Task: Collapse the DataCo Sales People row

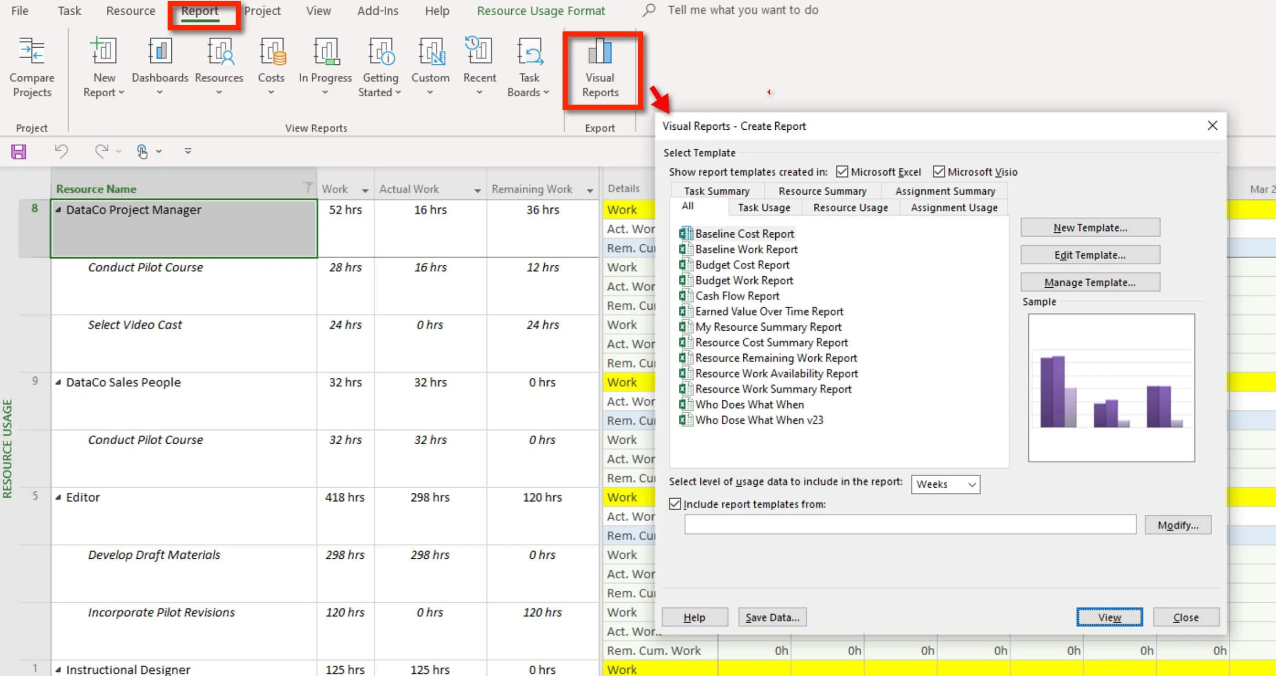Action: click(x=58, y=382)
